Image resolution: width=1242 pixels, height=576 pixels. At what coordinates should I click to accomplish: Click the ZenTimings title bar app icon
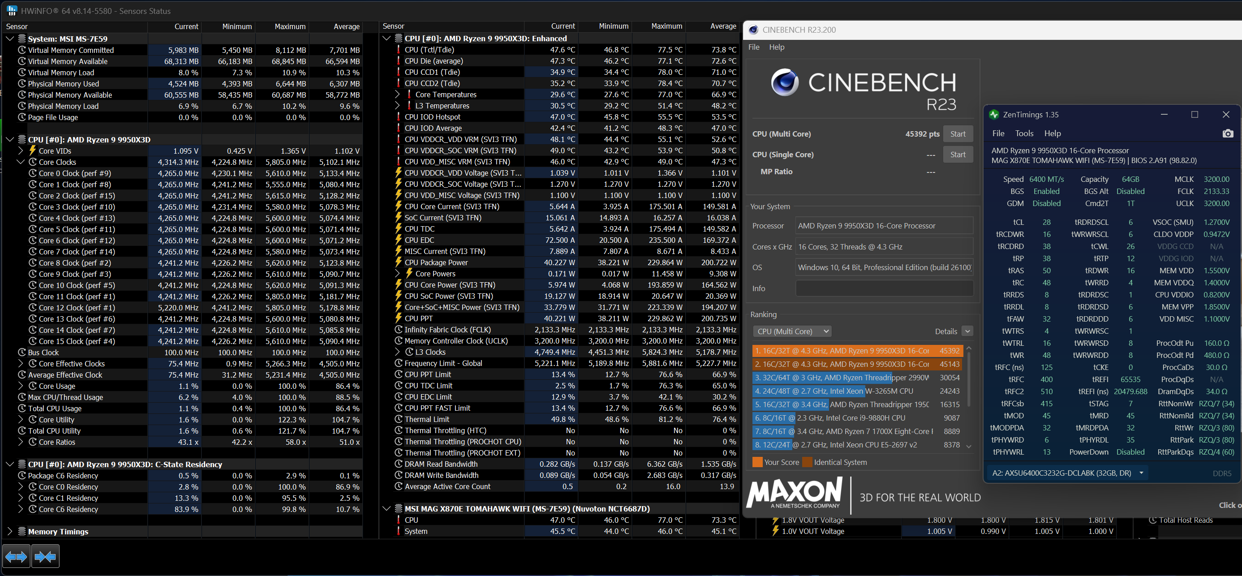993,115
